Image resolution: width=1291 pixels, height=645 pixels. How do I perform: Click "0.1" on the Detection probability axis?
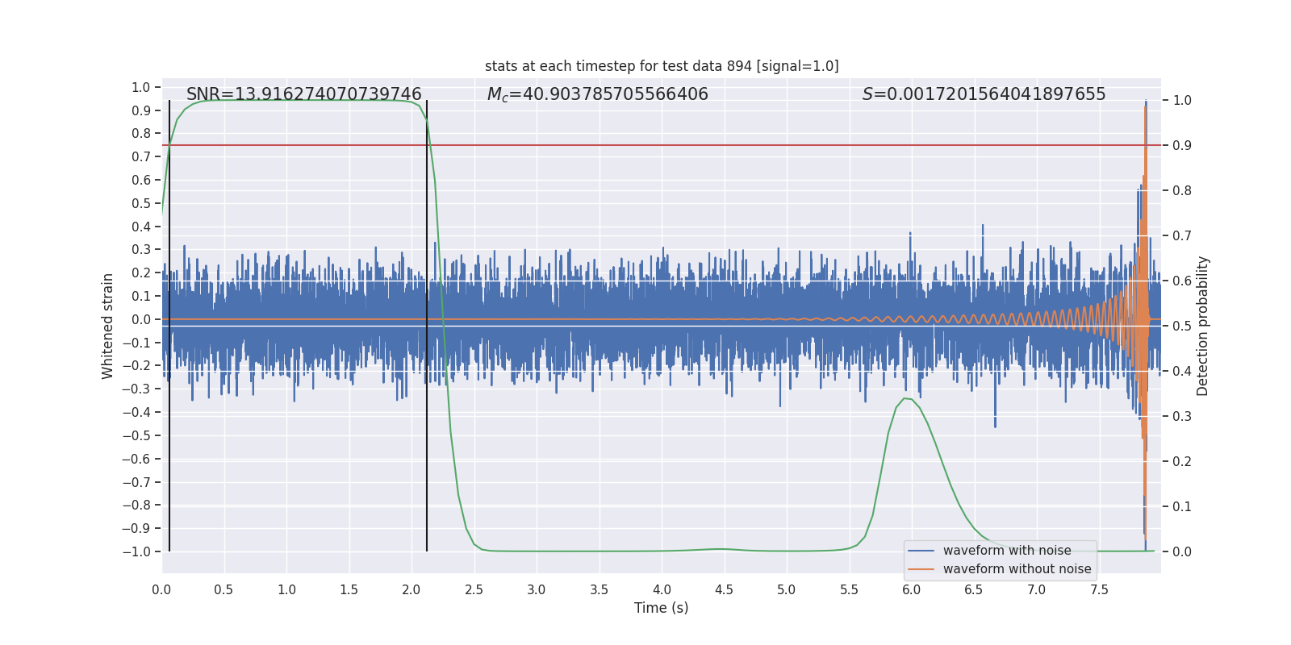(x=1182, y=507)
